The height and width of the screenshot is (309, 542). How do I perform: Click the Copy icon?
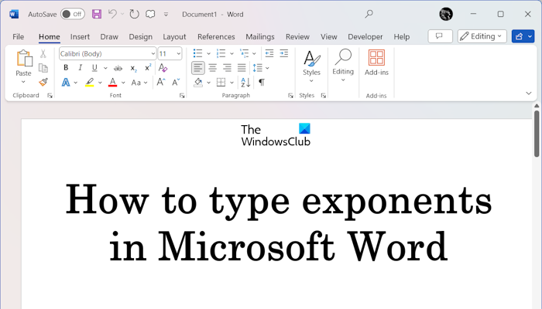(x=43, y=68)
